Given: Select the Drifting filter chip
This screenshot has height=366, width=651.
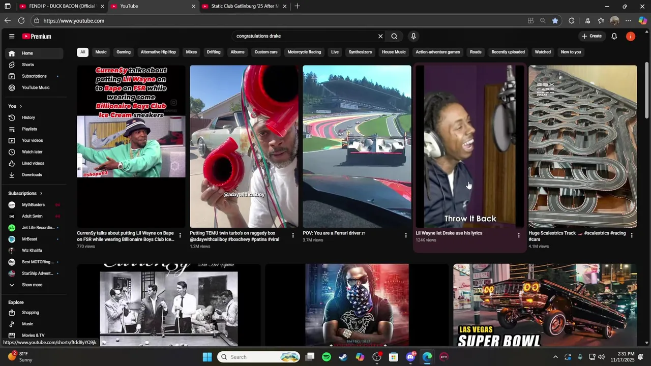Looking at the screenshot, I should point(214,52).
